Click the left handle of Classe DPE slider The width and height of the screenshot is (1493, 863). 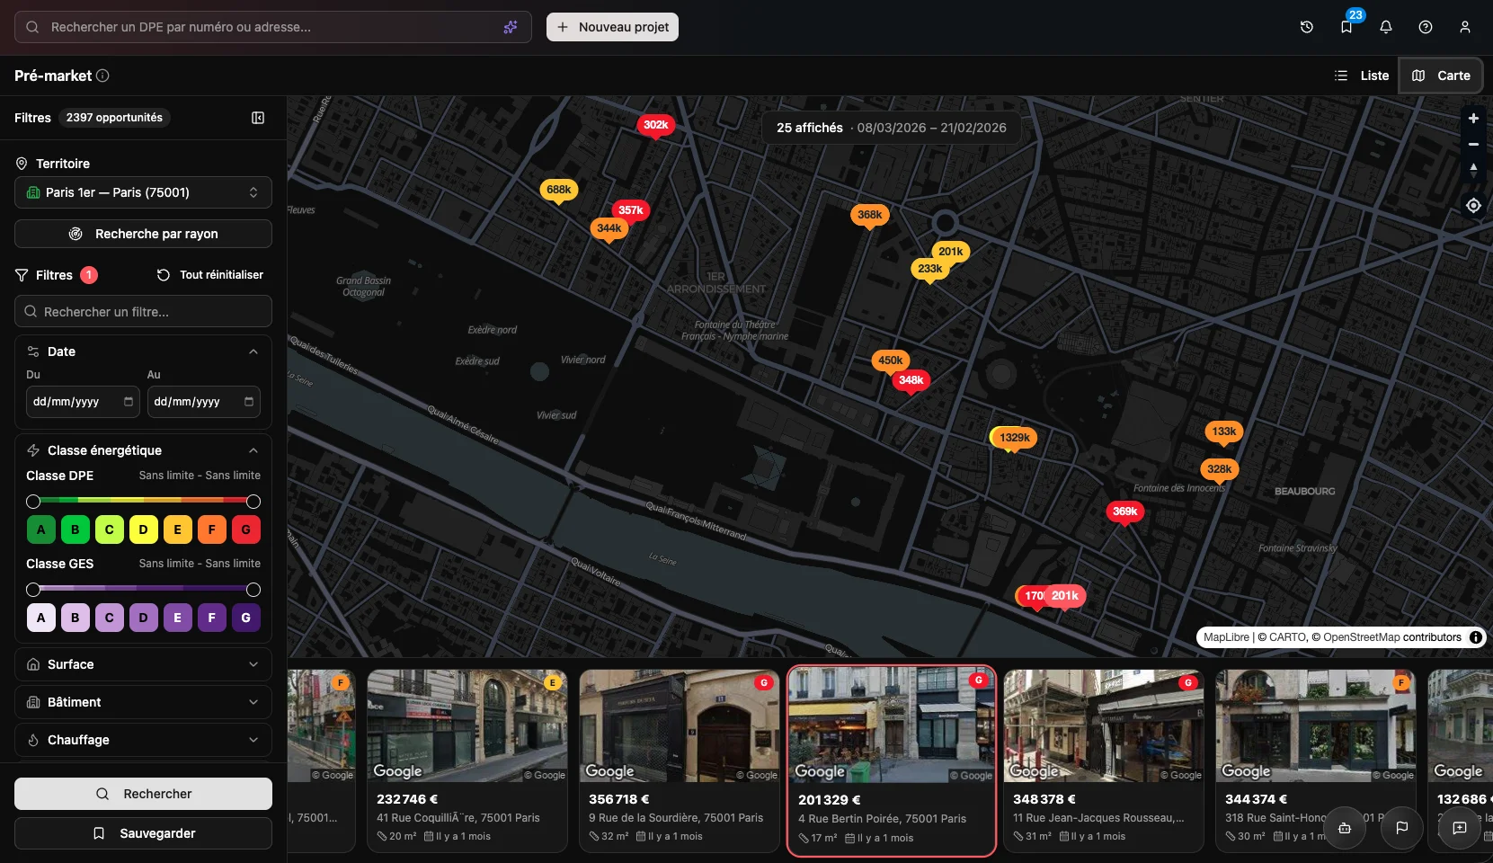tap(33, 502)
